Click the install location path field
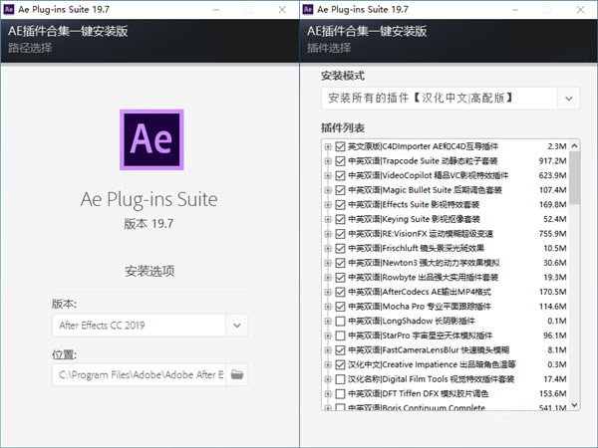The image size is (598, 448). click(140, 374)
